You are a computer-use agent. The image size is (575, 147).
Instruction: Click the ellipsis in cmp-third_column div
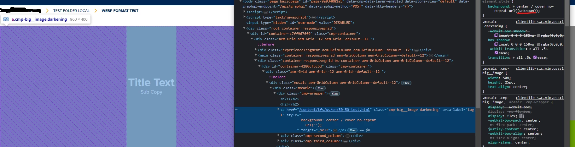click(346, 141)
